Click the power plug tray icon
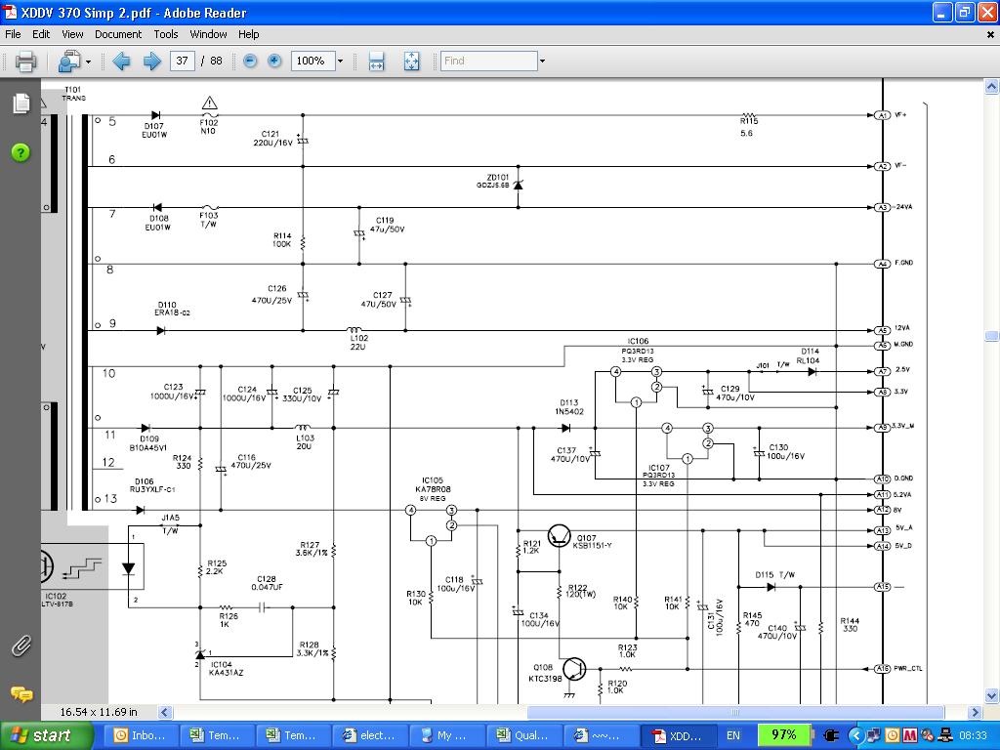 point(830,736)
